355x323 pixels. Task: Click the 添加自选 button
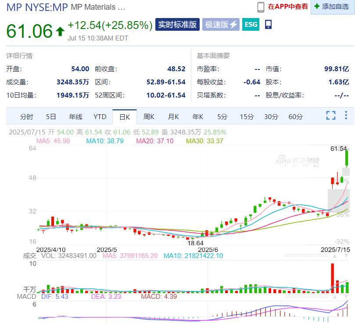(x=332, y=7)
